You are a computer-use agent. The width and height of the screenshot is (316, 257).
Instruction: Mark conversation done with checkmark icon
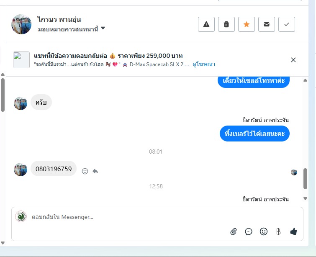point(287,24)
